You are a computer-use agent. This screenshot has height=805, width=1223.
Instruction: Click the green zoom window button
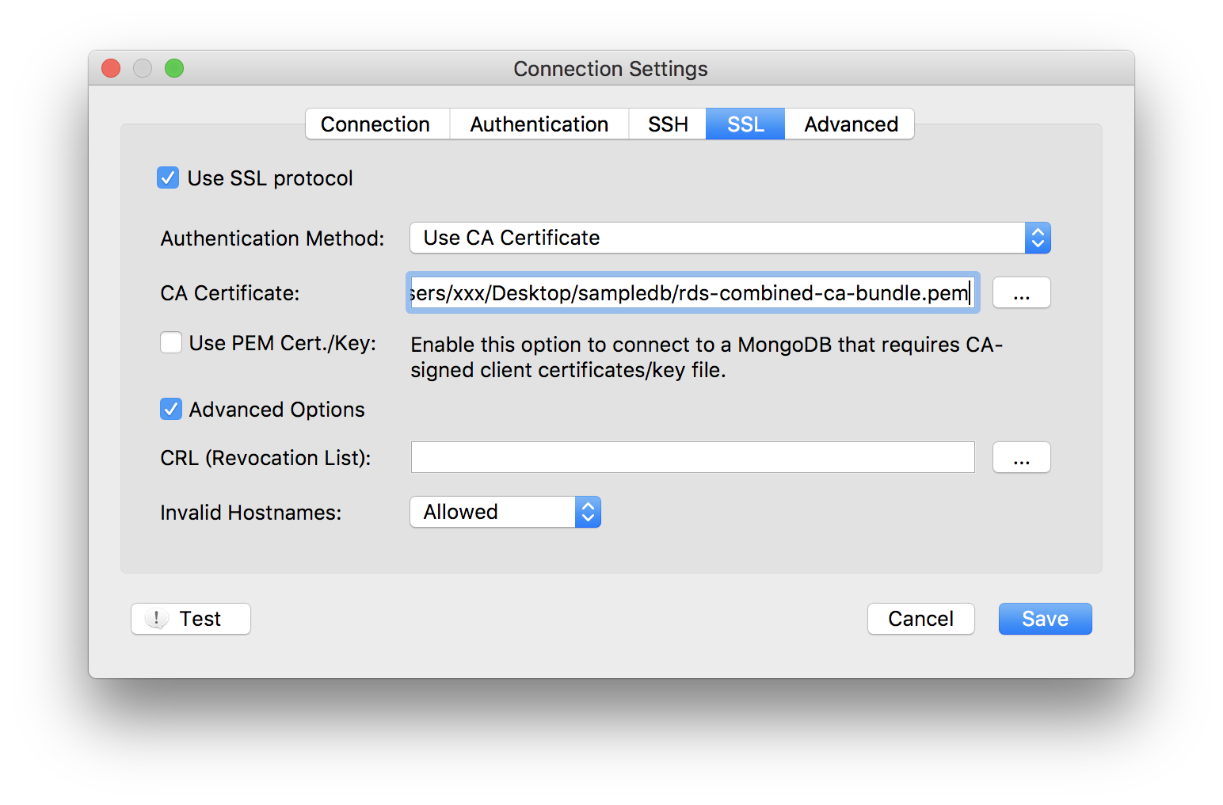(x=174, y=69)
